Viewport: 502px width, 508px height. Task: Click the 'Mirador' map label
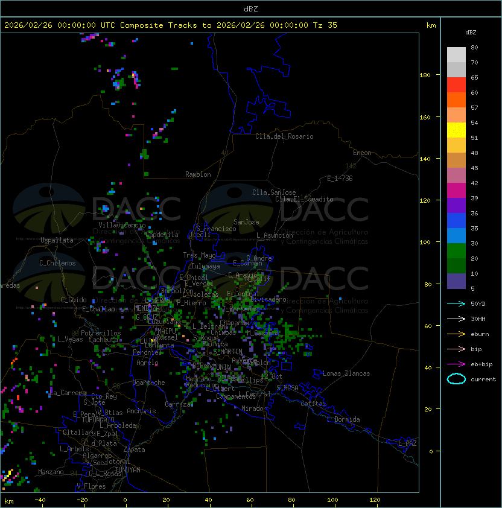[255, 408]
